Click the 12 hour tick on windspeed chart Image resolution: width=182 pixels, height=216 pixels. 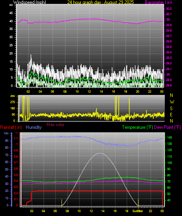89,91
